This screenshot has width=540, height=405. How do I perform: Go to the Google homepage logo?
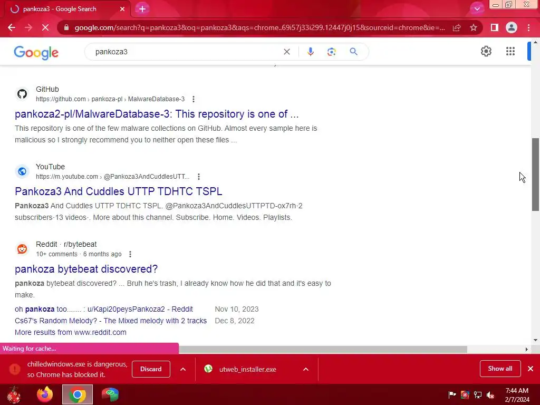coord(36,52)
